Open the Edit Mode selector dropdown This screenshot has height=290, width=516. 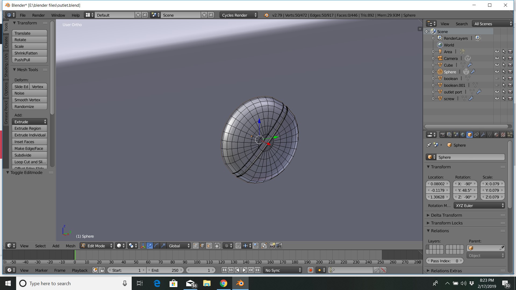(96, 246)
